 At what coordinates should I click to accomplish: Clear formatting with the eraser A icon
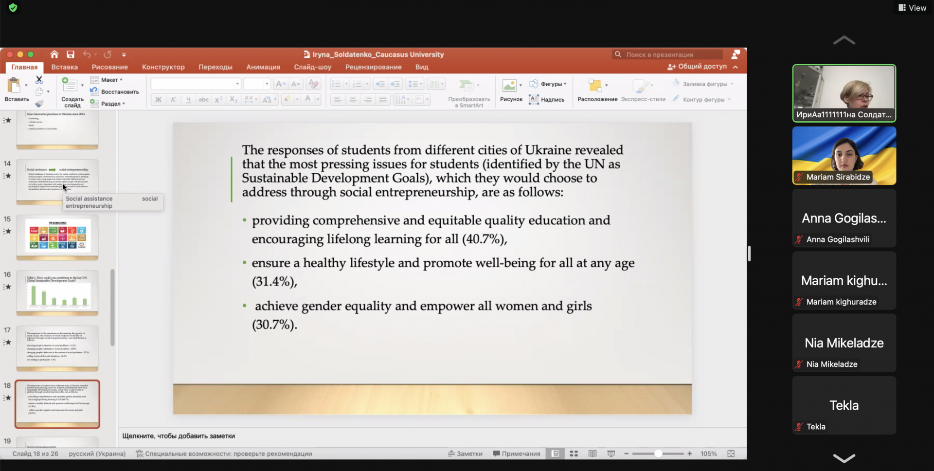click(313, 84)
